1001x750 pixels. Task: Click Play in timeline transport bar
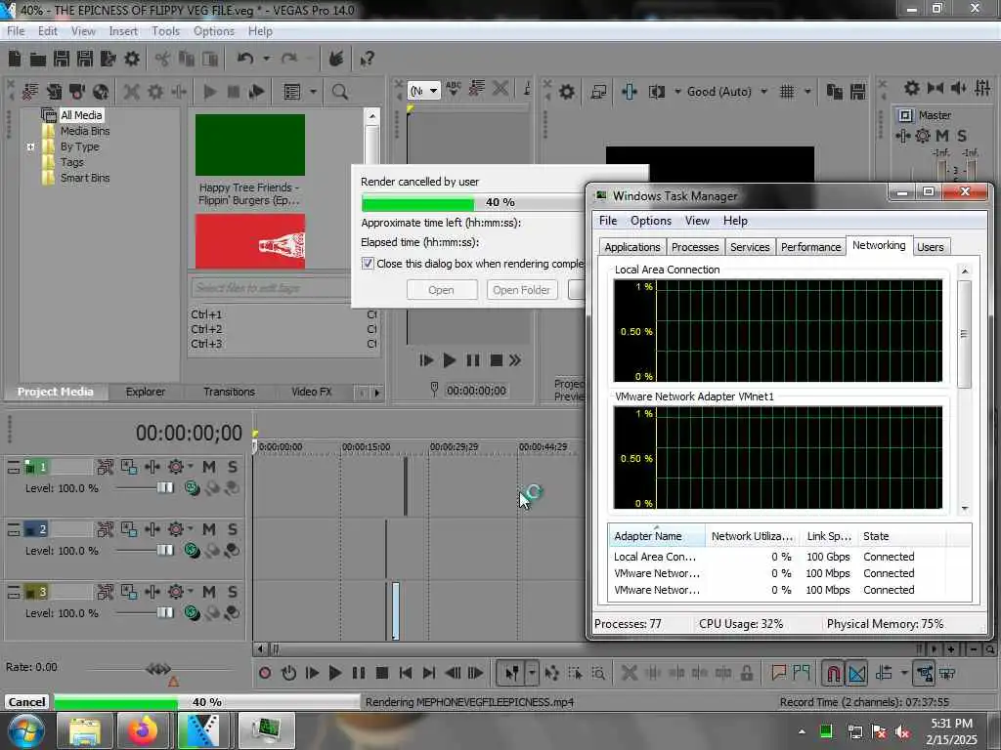pos(334,673)
